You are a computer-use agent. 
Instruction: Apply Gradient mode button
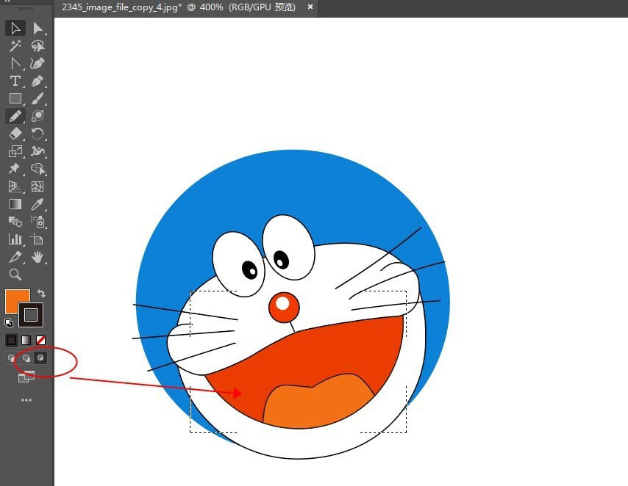tap(26, 341)
